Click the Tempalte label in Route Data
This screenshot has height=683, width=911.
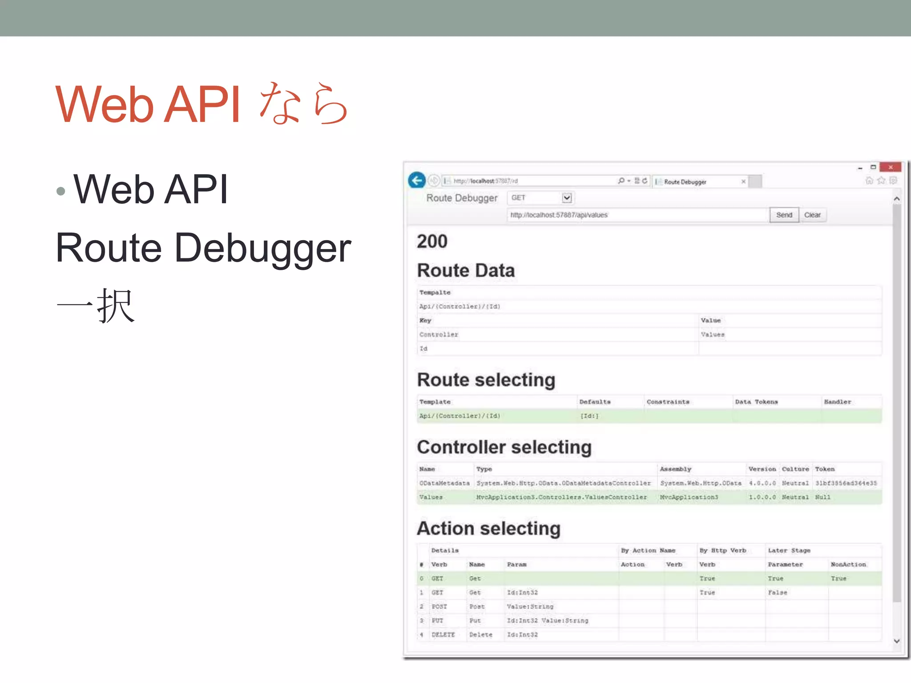pos(435,292)
